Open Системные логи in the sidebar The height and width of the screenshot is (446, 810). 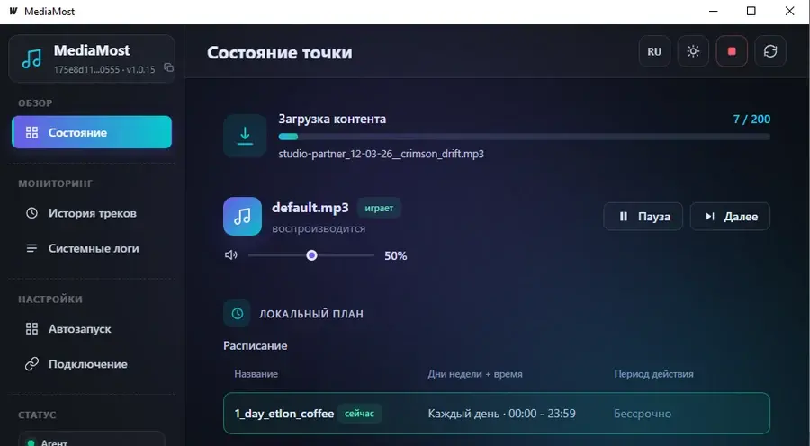coord(92,248)
